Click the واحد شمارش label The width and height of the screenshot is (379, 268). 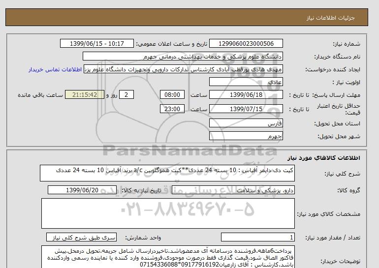143,238
